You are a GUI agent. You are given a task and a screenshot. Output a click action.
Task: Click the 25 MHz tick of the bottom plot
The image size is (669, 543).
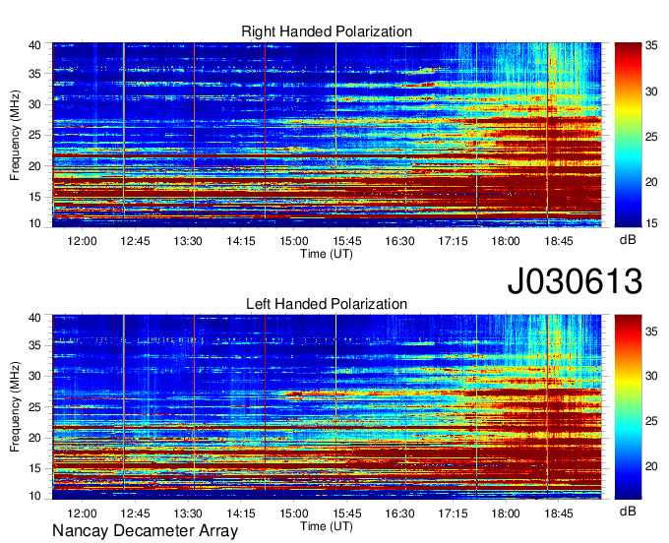point(34,407)
